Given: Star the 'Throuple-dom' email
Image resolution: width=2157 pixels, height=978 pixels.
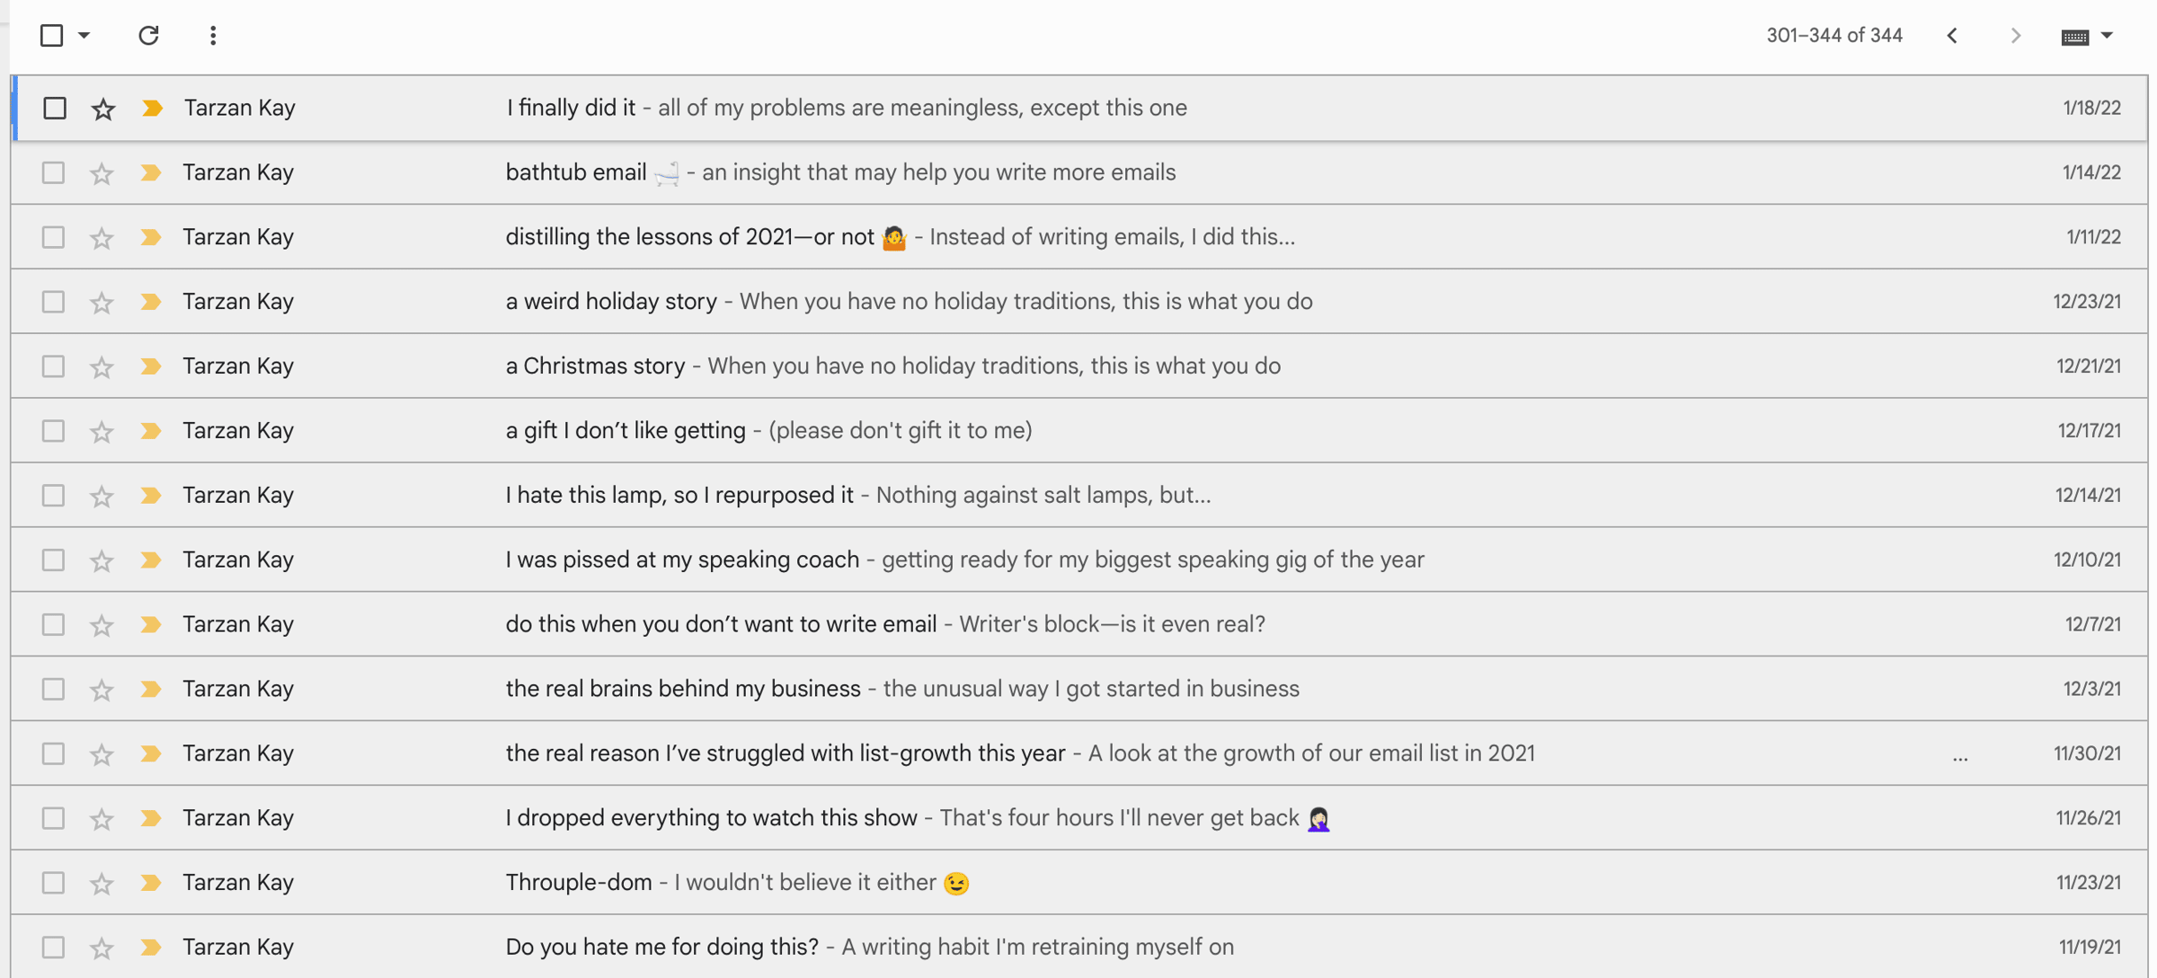Looking at the screenshot, I should click(x=102, y=884).
